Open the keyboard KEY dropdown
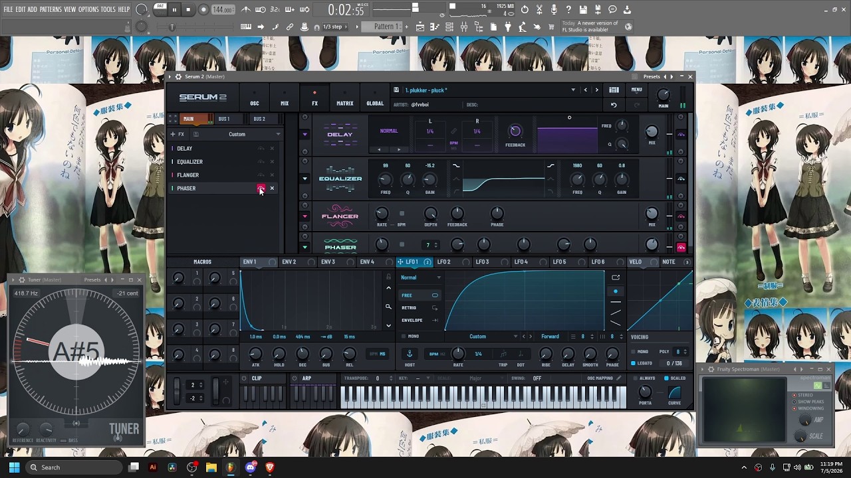 click(x=415, y=378)
